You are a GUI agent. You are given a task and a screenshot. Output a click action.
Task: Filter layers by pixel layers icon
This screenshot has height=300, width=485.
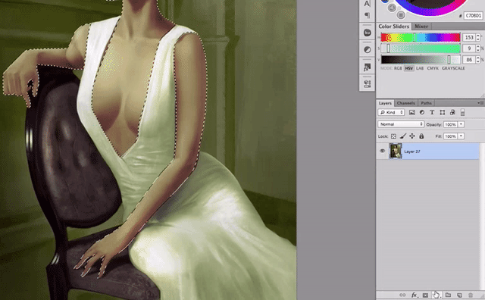412,113
